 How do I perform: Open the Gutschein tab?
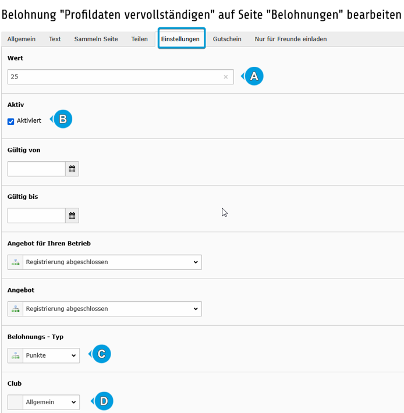click(x=227, y=39)
